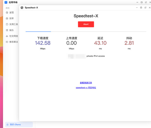This screenshot has height=128, width=151.
Task: Go to 我的 Olares
Action: coord(19,125)
